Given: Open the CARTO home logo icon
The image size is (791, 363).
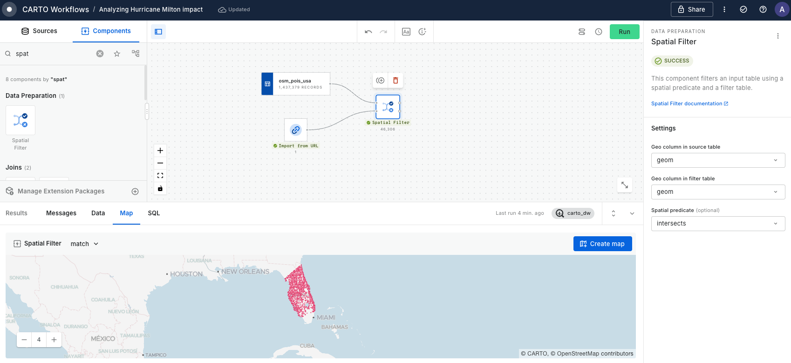Looking at the screenshot, I should [9, 9].
